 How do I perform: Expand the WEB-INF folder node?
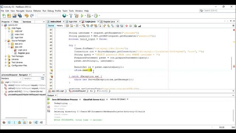coord(9,31)
